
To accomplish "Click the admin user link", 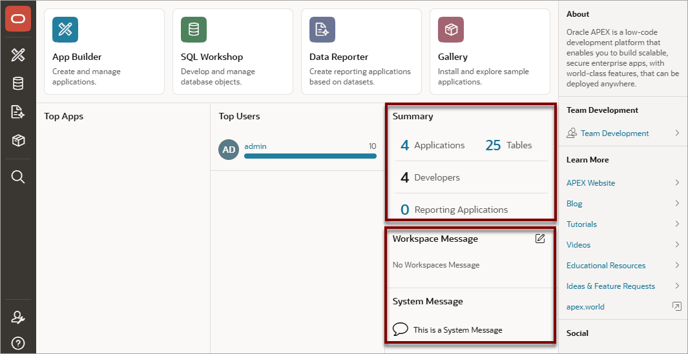I will [x=255, y=146].
